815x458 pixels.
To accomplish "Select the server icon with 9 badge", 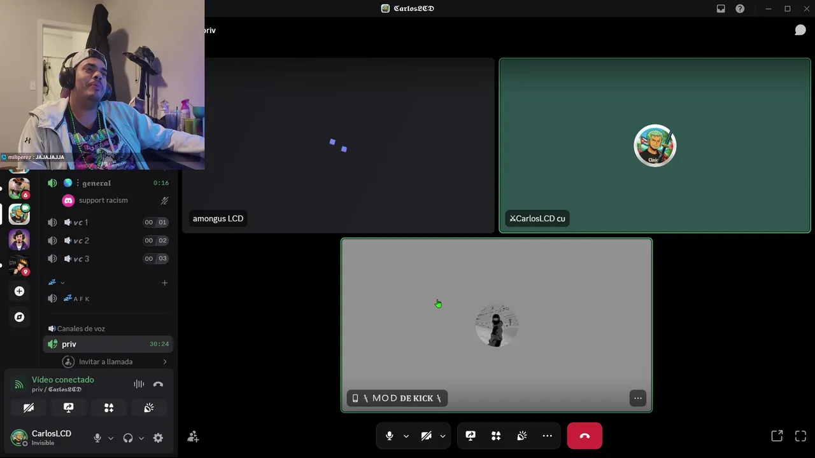I will point(19,265).
